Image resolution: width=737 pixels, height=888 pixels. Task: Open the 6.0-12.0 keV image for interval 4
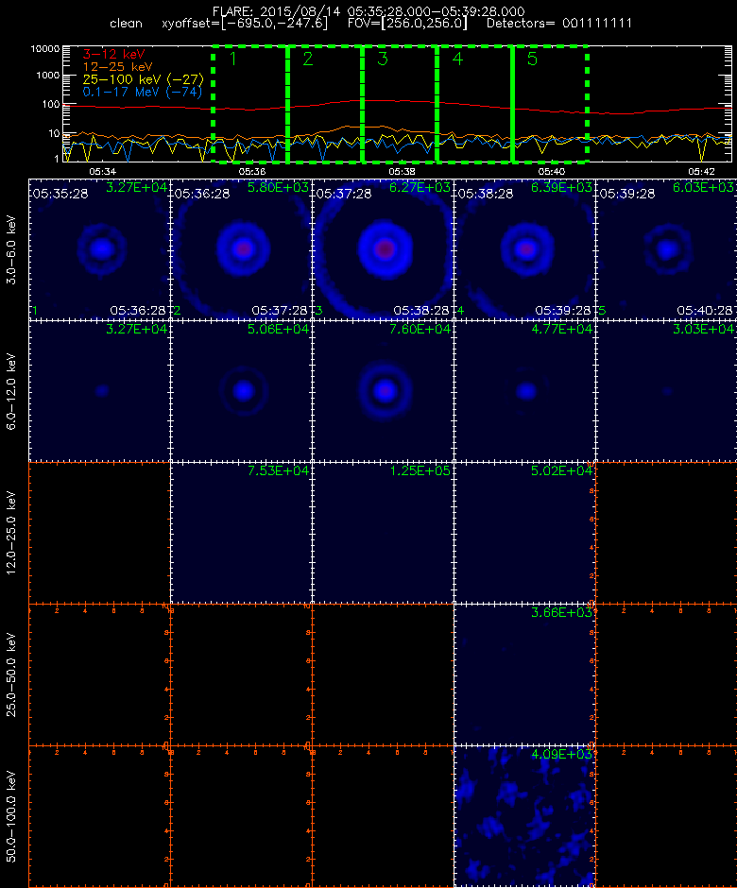point(524,391)
